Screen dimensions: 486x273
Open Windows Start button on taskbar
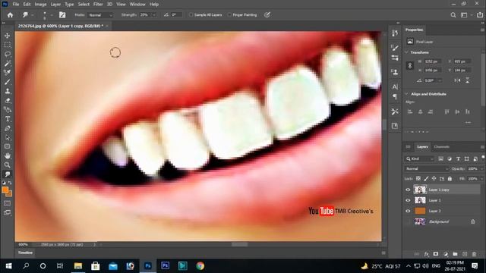point(8,266)
